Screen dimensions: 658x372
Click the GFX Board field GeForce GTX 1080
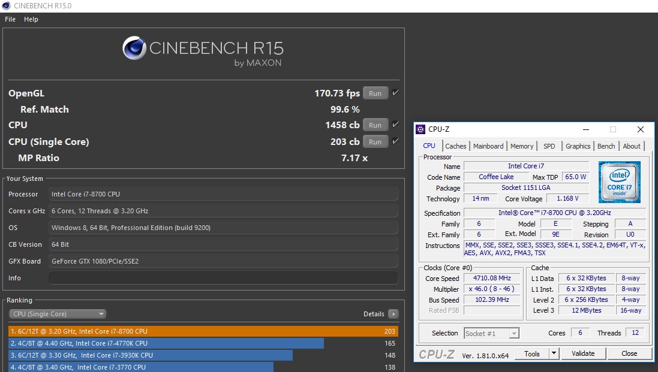tap(223, 261)
